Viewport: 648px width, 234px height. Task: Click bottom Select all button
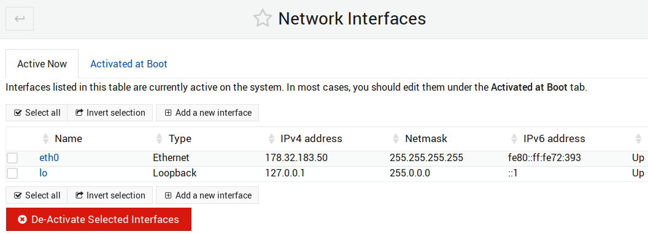click(x=37, y=195)
